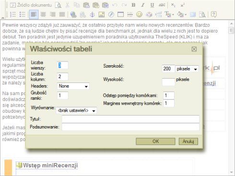
Task: Apply Subscript formatting
Action: tap(173, 5)
